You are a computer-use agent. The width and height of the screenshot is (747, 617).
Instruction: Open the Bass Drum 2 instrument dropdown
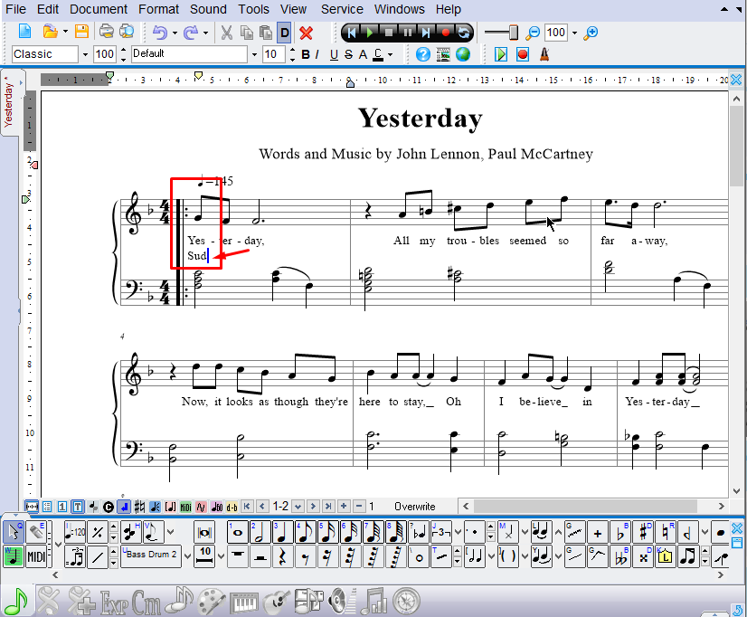click(188, 556)
